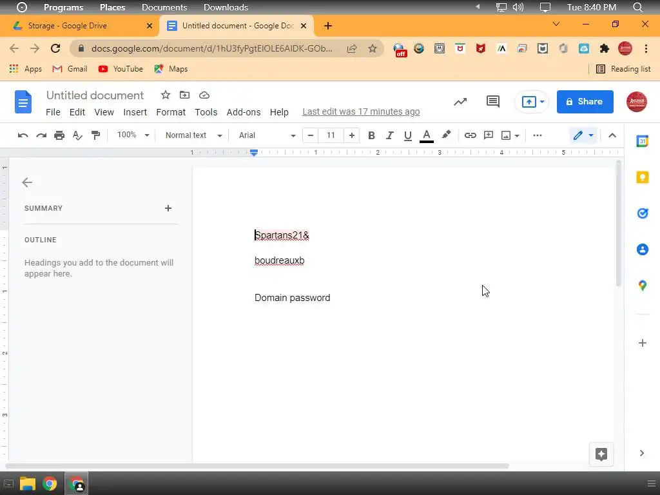Open the YouTube bookmark
Viewport: 660px width, 495px height.
coord(121,69)
